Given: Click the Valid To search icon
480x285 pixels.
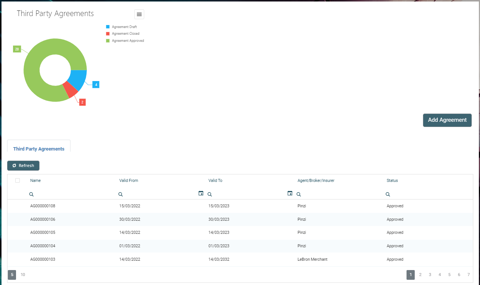Looking at the screenshot, I should point(210,195).
